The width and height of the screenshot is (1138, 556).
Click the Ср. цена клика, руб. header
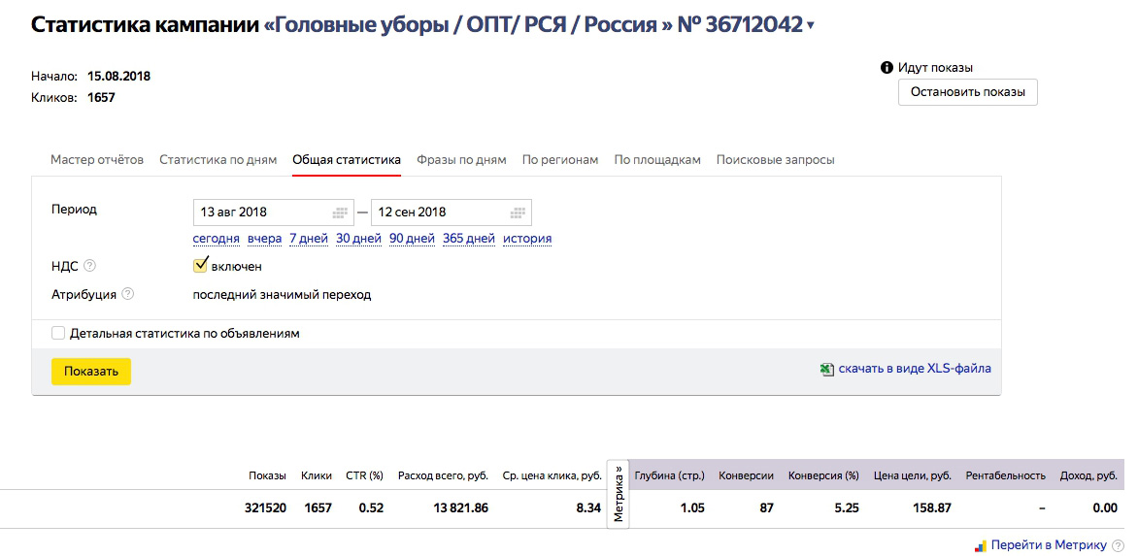click(552, 476)
